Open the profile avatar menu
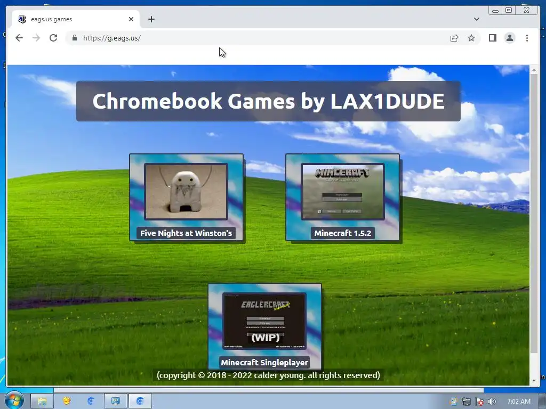This screenshot has height=409, width=546. pos(509,38)
